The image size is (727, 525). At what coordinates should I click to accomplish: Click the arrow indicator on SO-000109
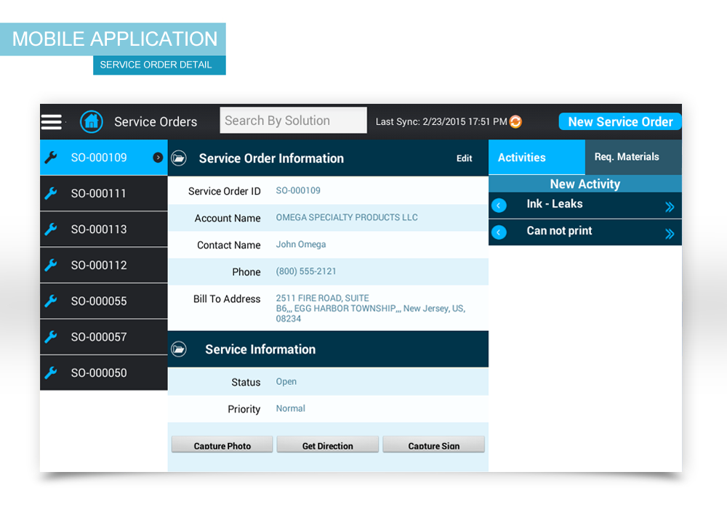[x=158, y=158]
